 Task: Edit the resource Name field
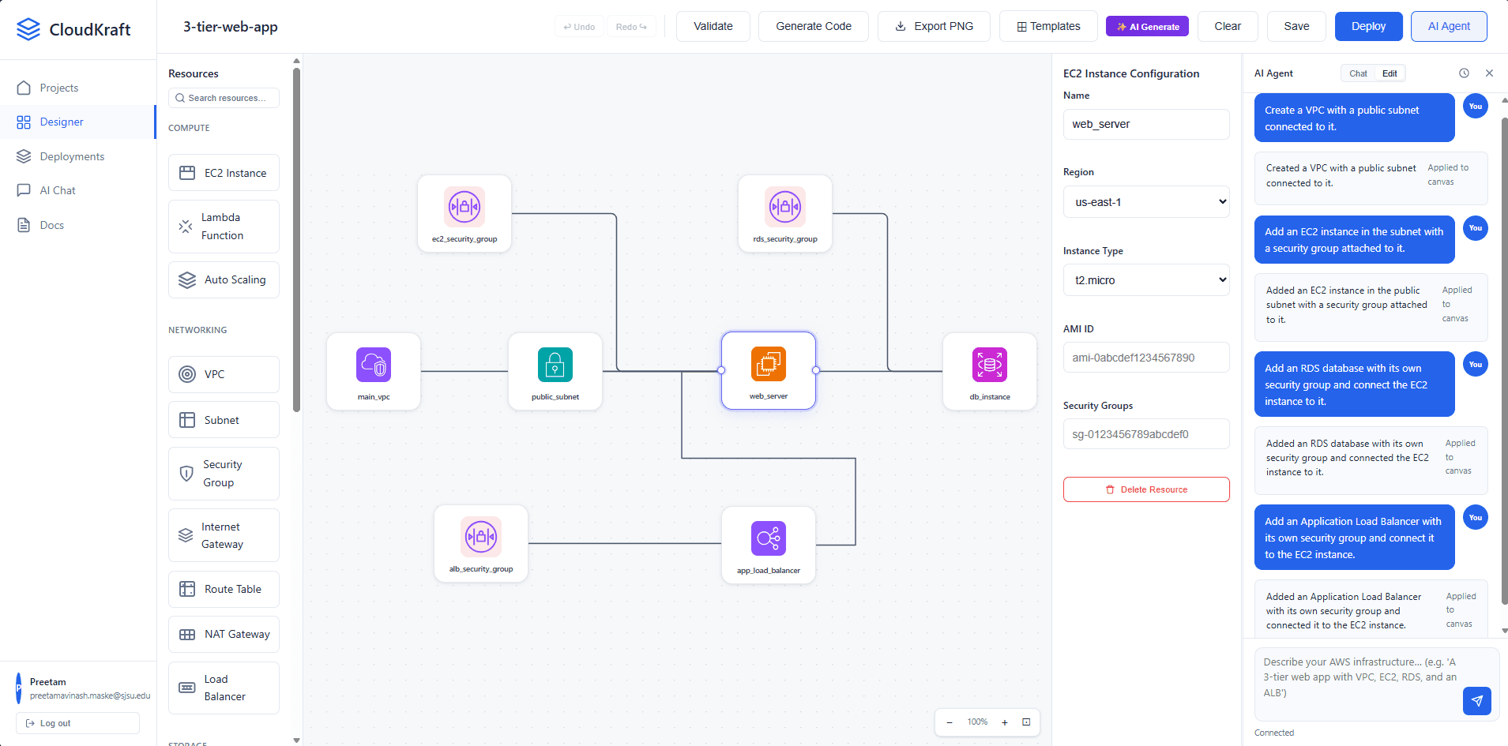pyautogui.click(x=1146, y=124)
